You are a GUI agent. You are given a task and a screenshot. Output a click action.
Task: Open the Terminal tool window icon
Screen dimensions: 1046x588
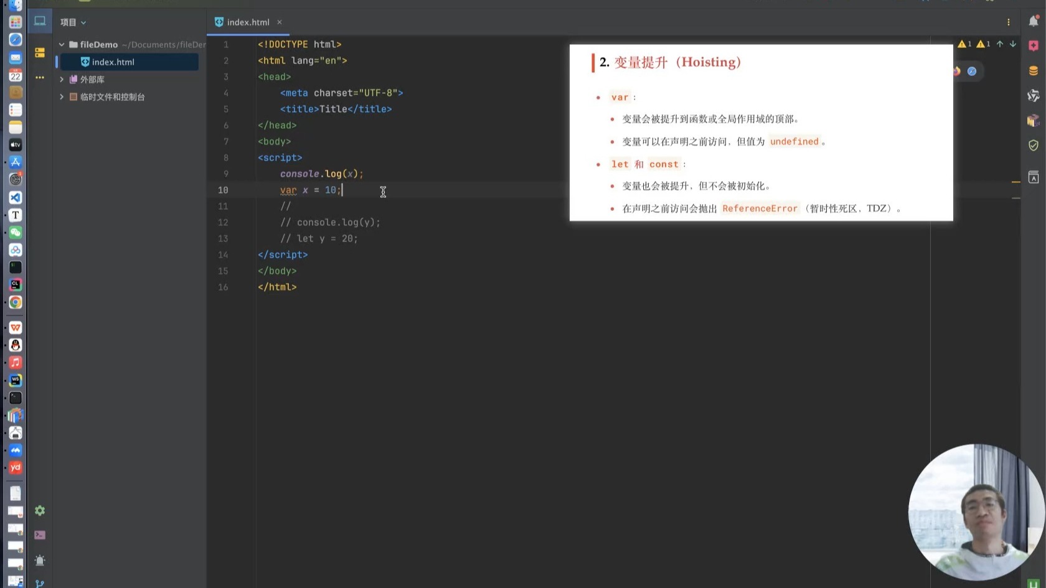40,535
